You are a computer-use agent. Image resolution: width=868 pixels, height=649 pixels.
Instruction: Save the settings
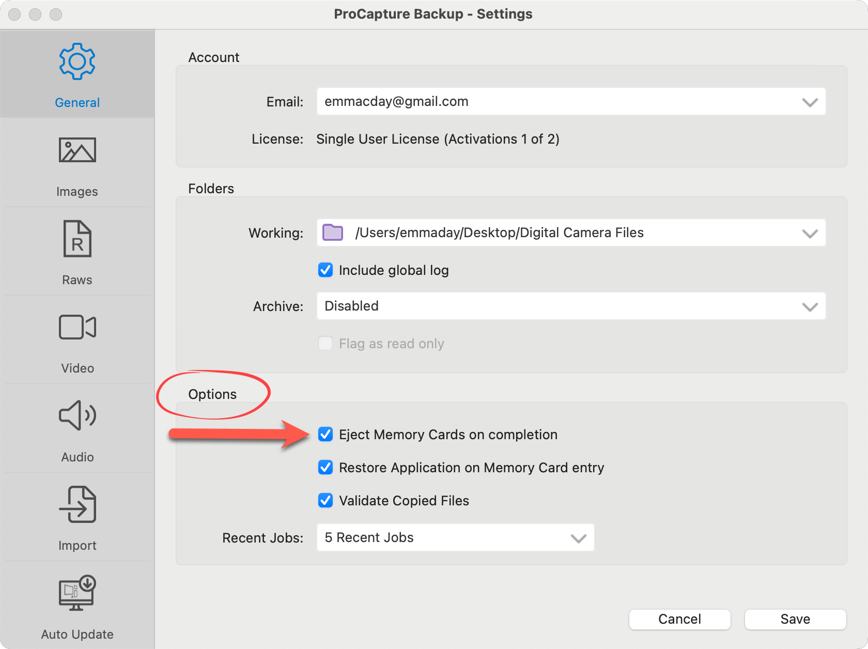(x=795, y=619)
